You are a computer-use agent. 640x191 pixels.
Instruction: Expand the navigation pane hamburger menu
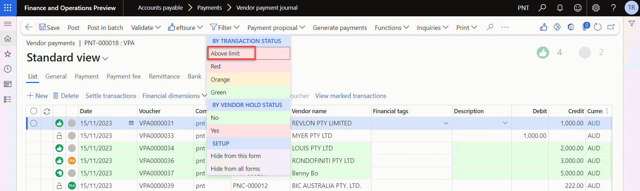[8, 24]
